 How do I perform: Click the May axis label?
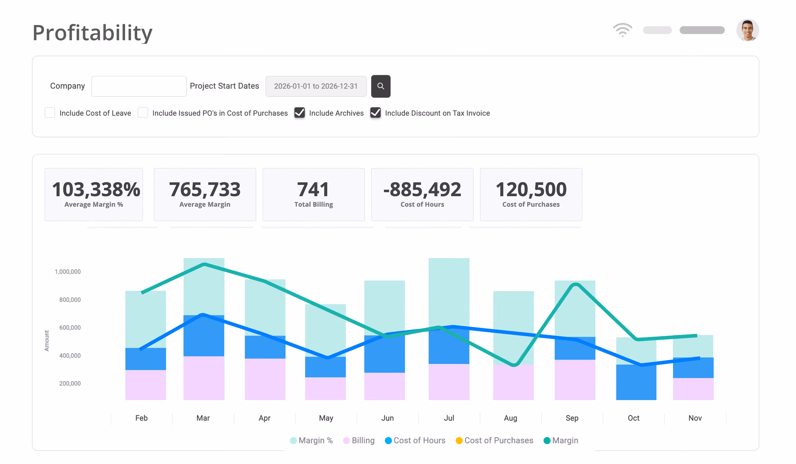tap(326, 418)
